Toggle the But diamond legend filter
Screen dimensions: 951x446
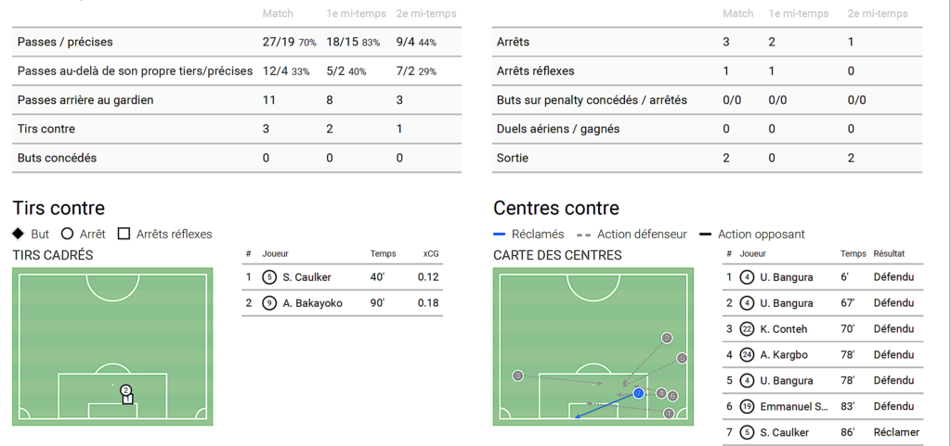[19, 235]
